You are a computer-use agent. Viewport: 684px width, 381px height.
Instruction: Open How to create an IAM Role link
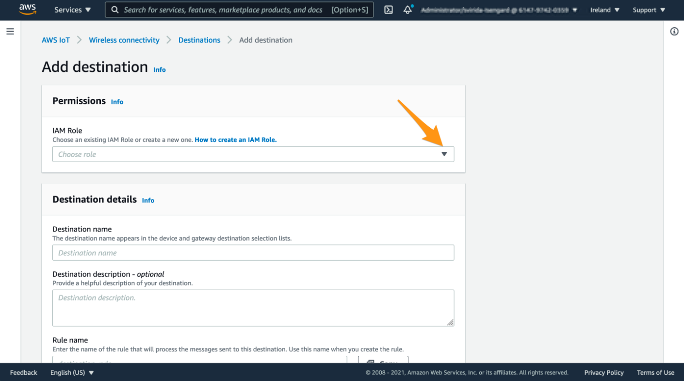coord(236,140)
